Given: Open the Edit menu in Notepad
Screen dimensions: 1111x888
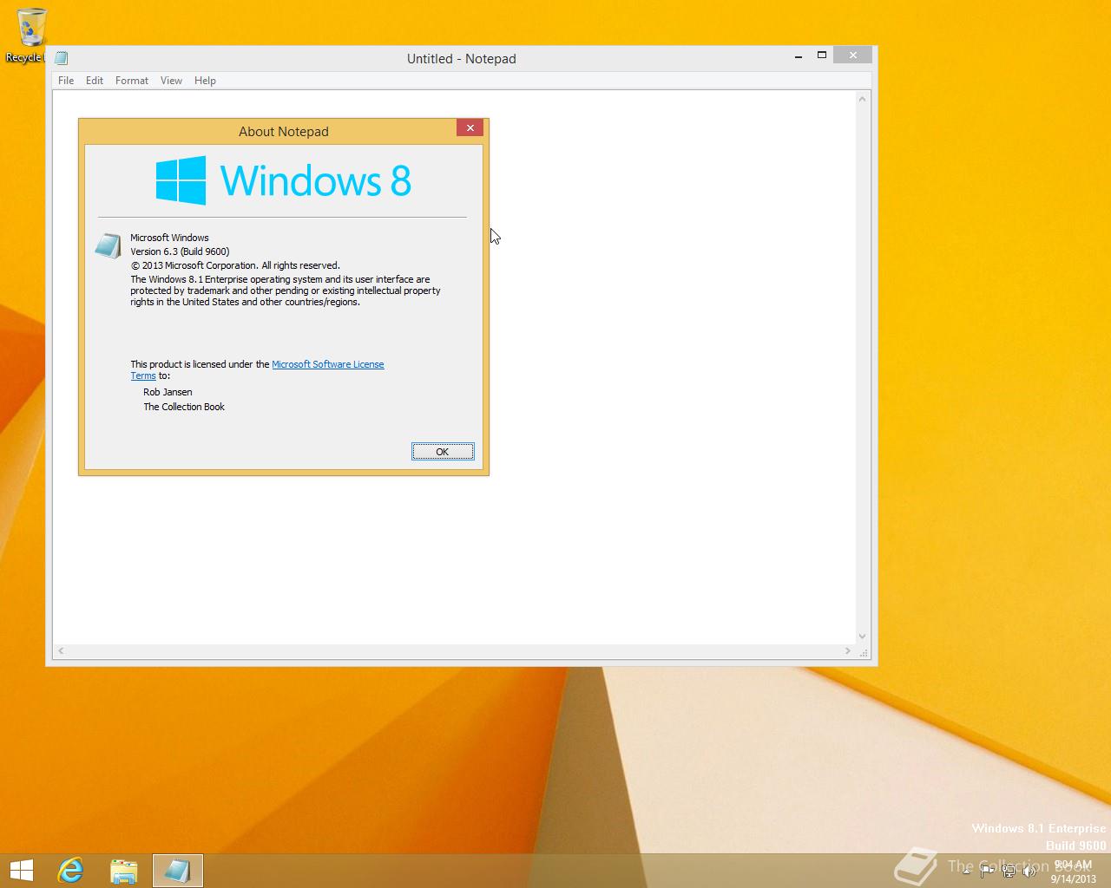Looking at the screenshot, I should [x=95, y=81].
